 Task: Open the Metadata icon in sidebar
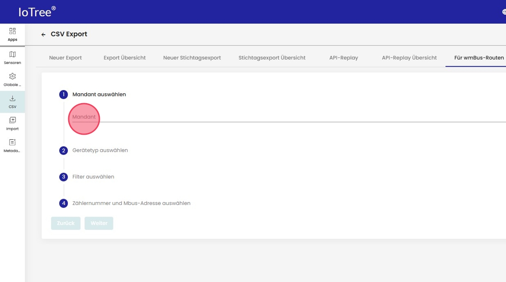pyautogui.click(x=12, y=142)
